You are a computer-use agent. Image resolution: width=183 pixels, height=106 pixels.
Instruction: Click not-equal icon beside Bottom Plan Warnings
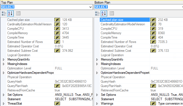click(x=153, y=104)
